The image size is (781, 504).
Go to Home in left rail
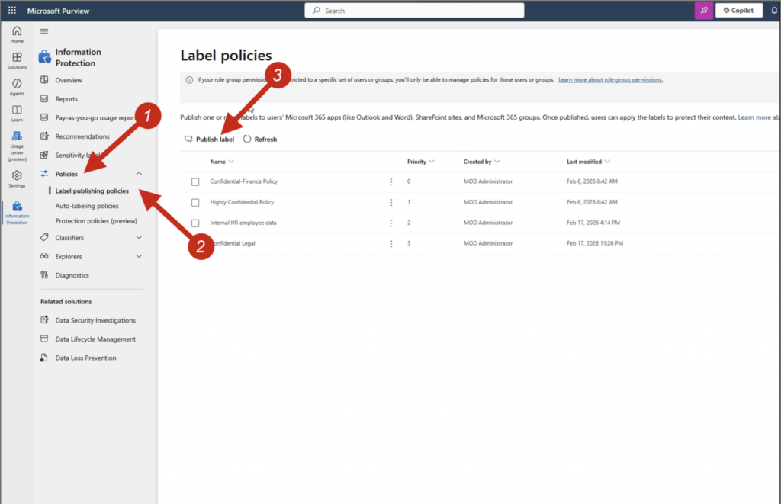point(17,34)
